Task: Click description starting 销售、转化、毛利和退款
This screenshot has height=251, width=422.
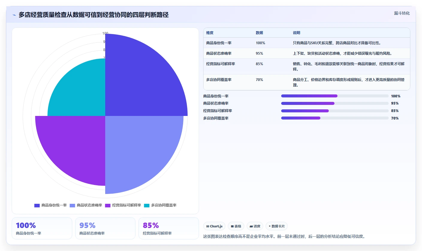Action: click(x=349, y=67)
